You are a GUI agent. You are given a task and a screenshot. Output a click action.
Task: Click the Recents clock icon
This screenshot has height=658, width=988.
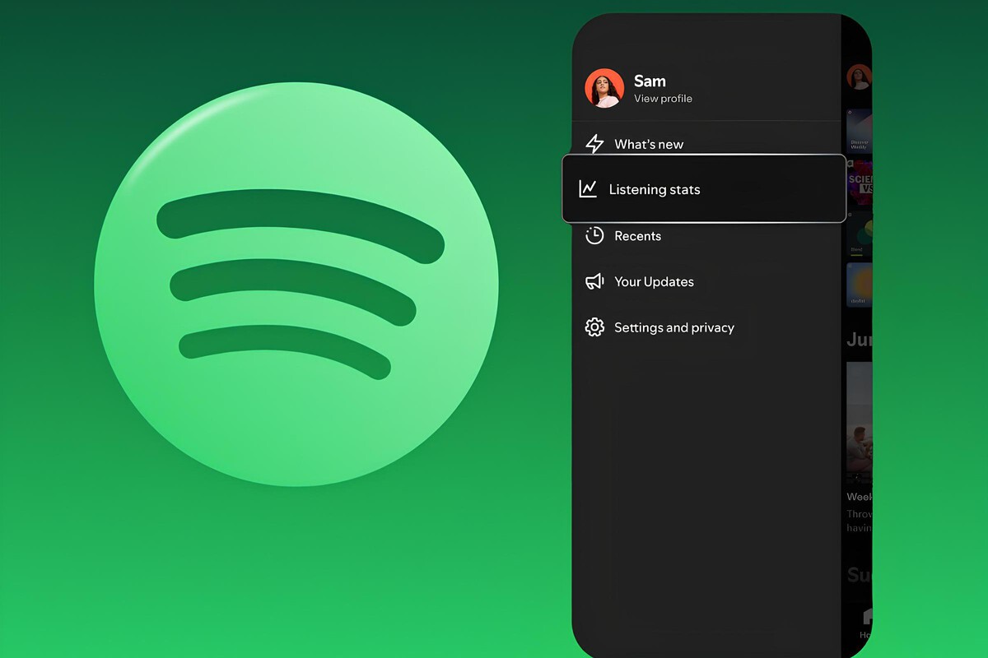click(x=594, y=236)
